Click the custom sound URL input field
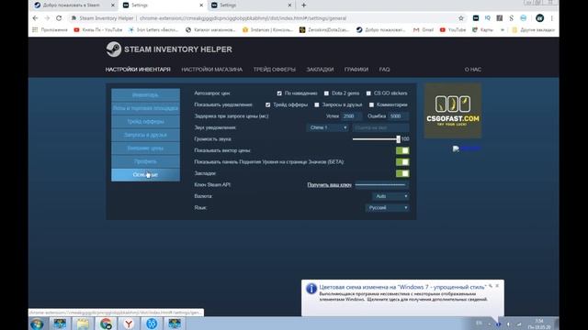This screenshot has height=330, width=588. click(380, 127)
